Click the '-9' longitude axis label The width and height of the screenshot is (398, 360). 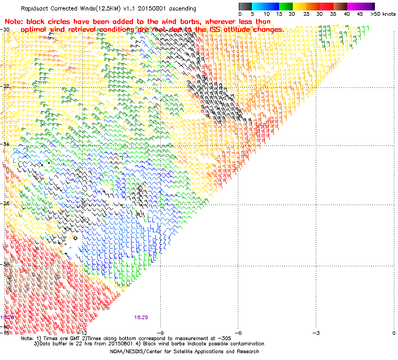(x=160, y=333)
